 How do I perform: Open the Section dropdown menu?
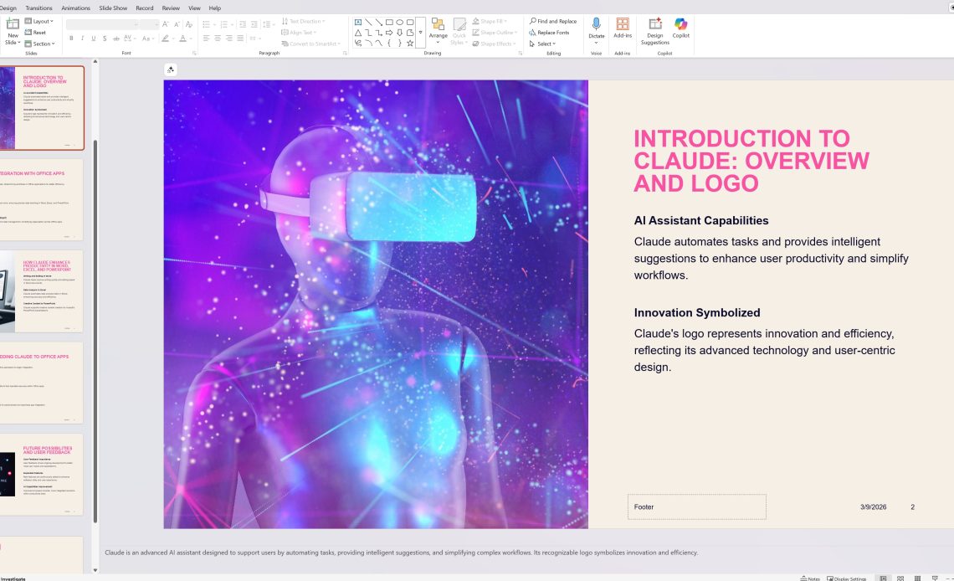point(42,44)
